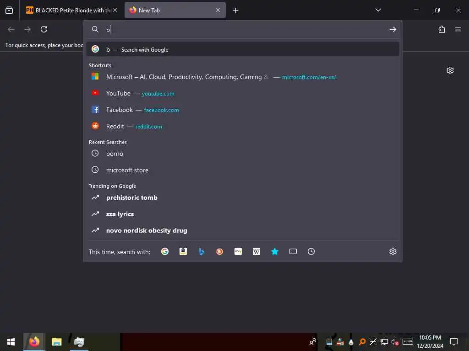The image size is (469, 351).
Task: Select recent search 'microsoft store'
Action: click(243, 170)
